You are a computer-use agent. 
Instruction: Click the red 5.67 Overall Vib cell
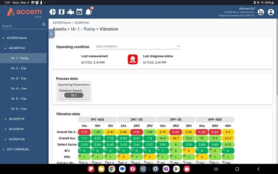(x=84, y=132)
